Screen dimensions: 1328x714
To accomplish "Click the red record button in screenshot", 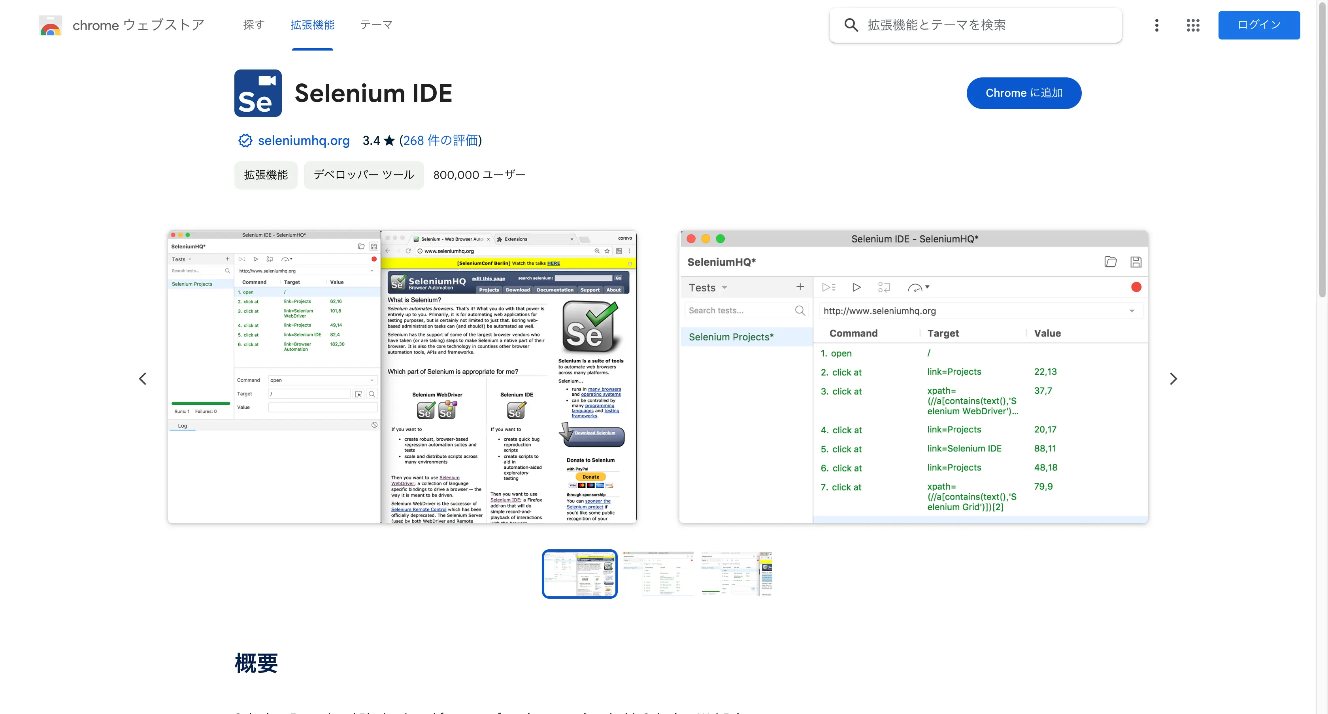I will coord(1136,287).
